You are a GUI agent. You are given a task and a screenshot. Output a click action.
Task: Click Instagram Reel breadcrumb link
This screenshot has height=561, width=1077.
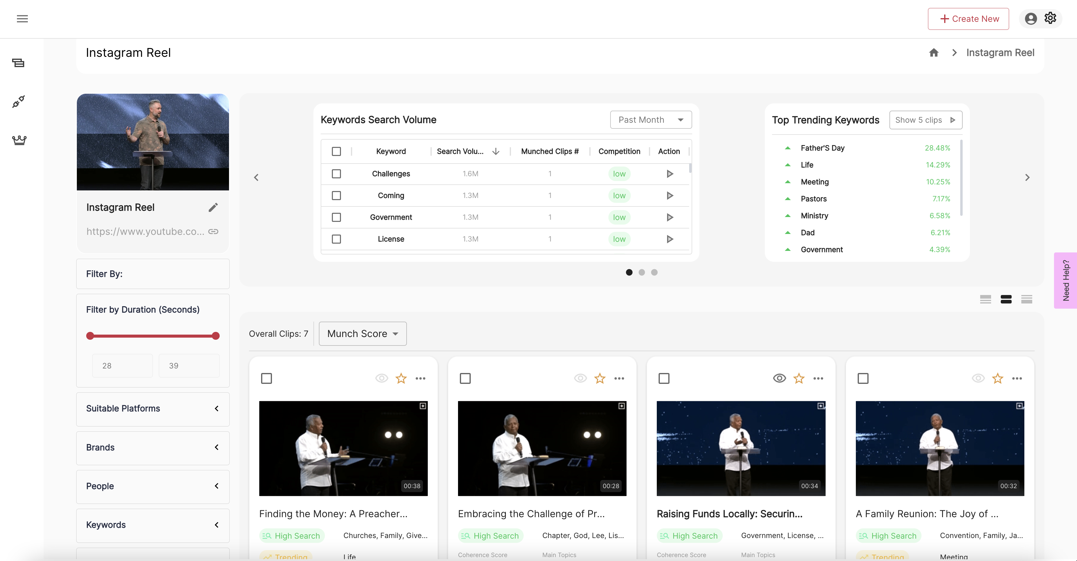point(1000,53)
